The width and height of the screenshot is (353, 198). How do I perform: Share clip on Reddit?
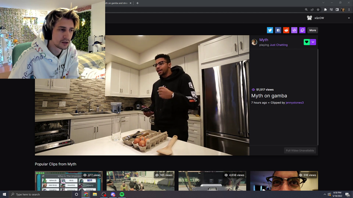286,30
